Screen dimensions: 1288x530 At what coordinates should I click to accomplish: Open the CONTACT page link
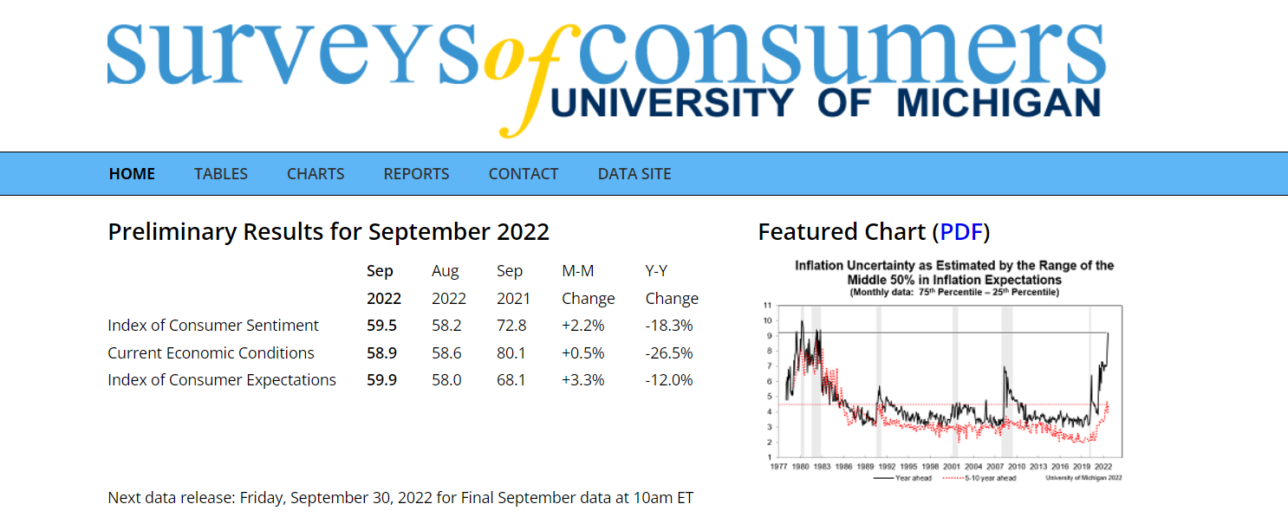pos(524,174)
